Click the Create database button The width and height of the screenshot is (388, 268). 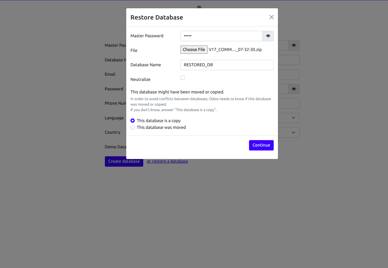click(124, 161)
